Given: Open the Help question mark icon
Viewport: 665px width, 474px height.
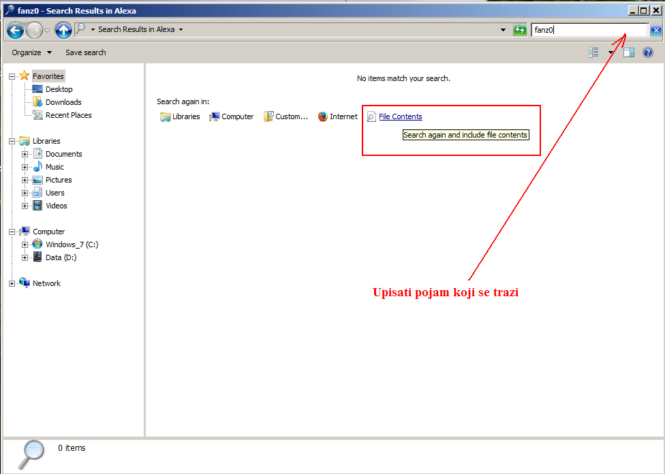Looking at the screenshot, I should [648, 52].
